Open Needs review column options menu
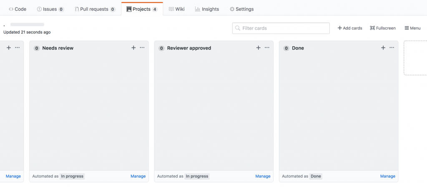 pyautogui.click(x=142, y=48)
